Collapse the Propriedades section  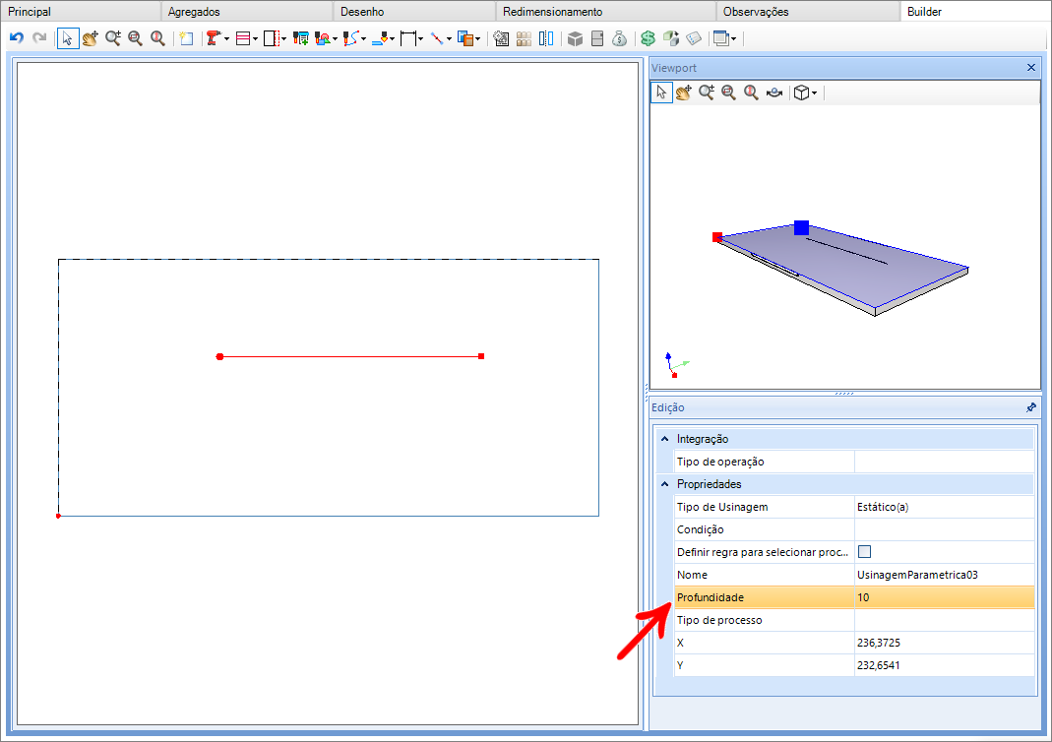tap(664, 484)
